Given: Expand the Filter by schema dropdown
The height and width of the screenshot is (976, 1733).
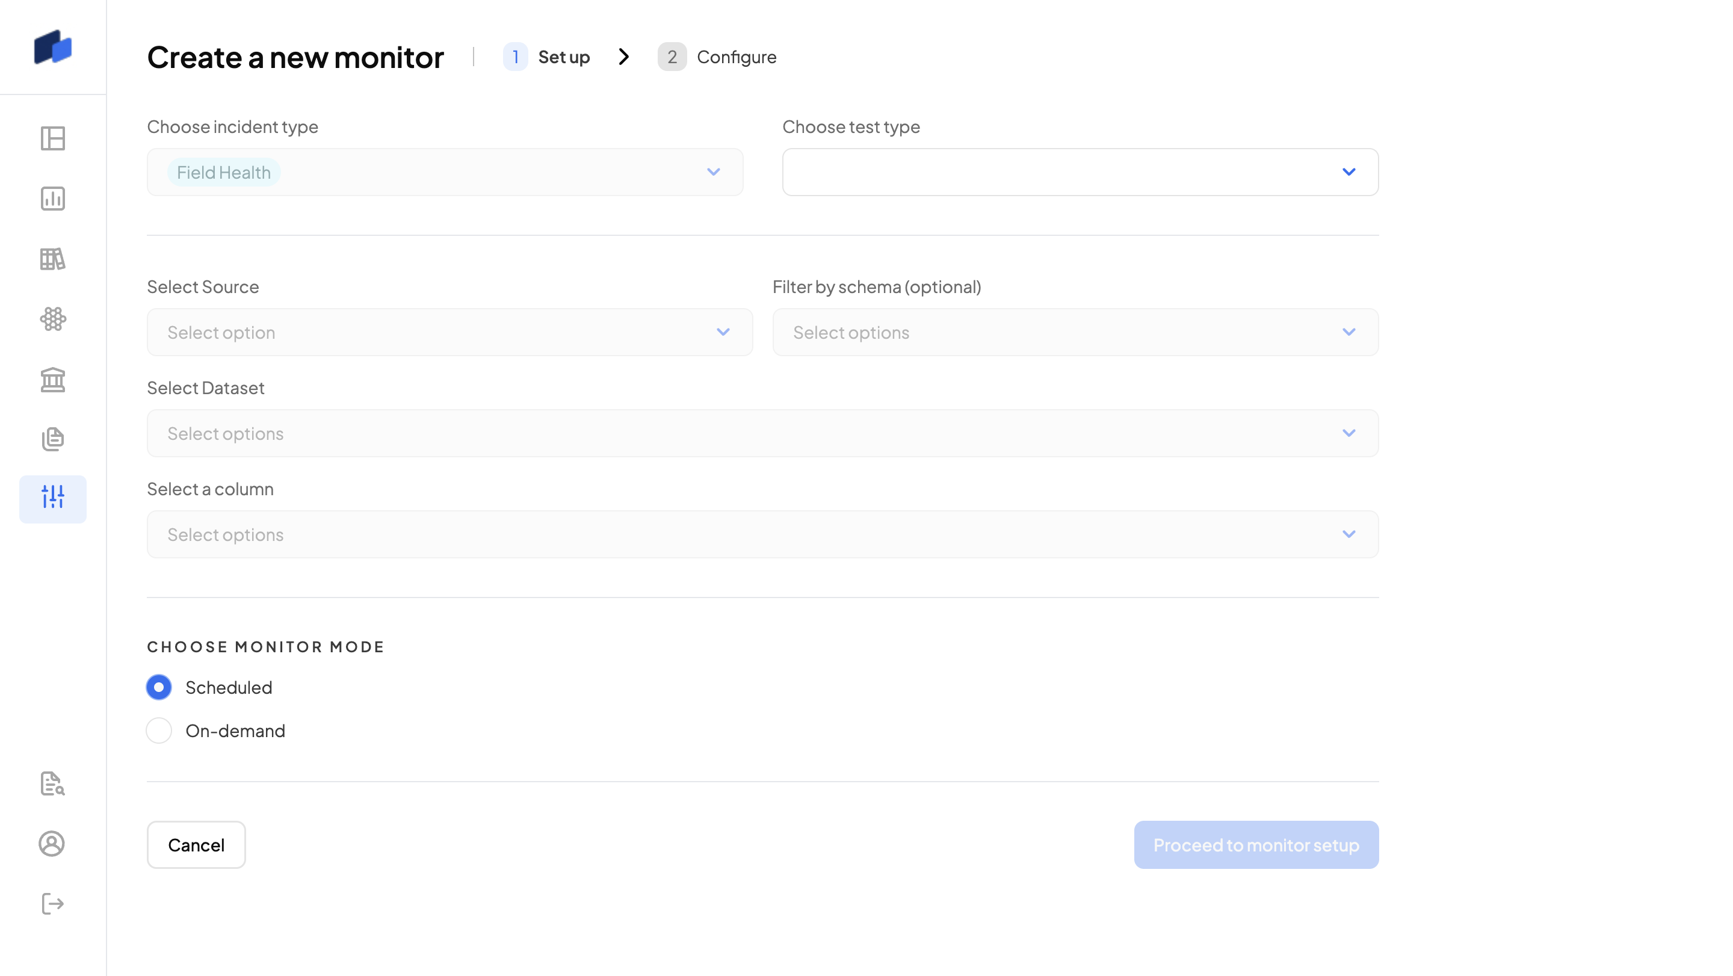Looking at the screenshot, I should click(x=1075, y=332).
